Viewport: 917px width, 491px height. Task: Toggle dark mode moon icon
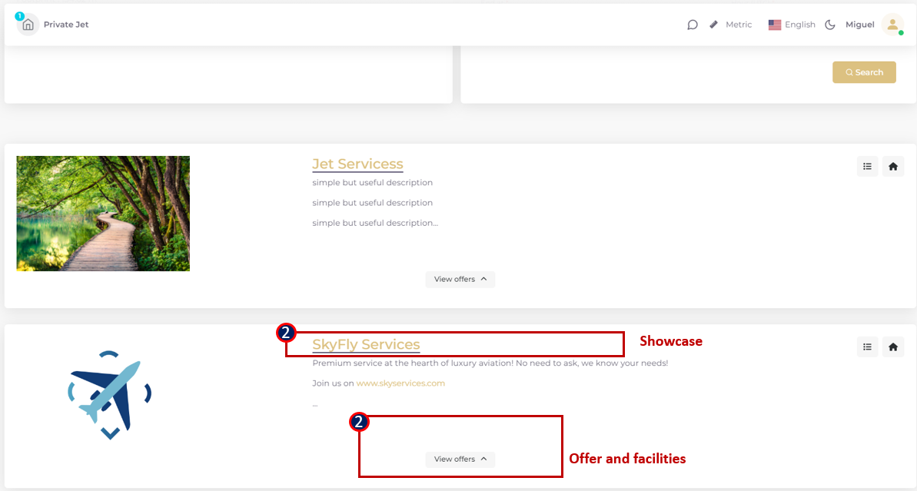click(x=830, y=25)
